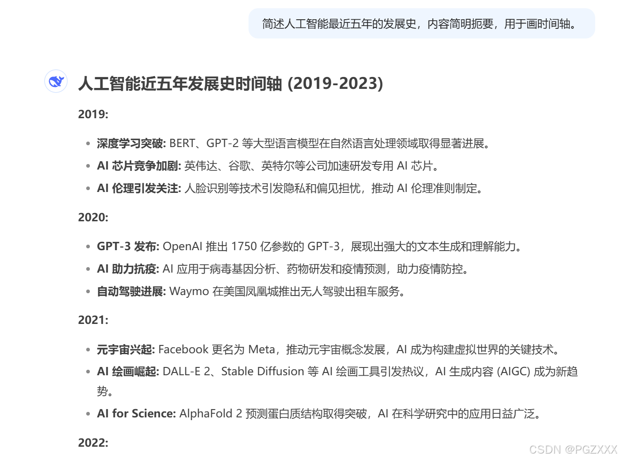Click the "元宇宙兴起" bullet line
Screen dimensions: 619x460
tap(329, 350)
